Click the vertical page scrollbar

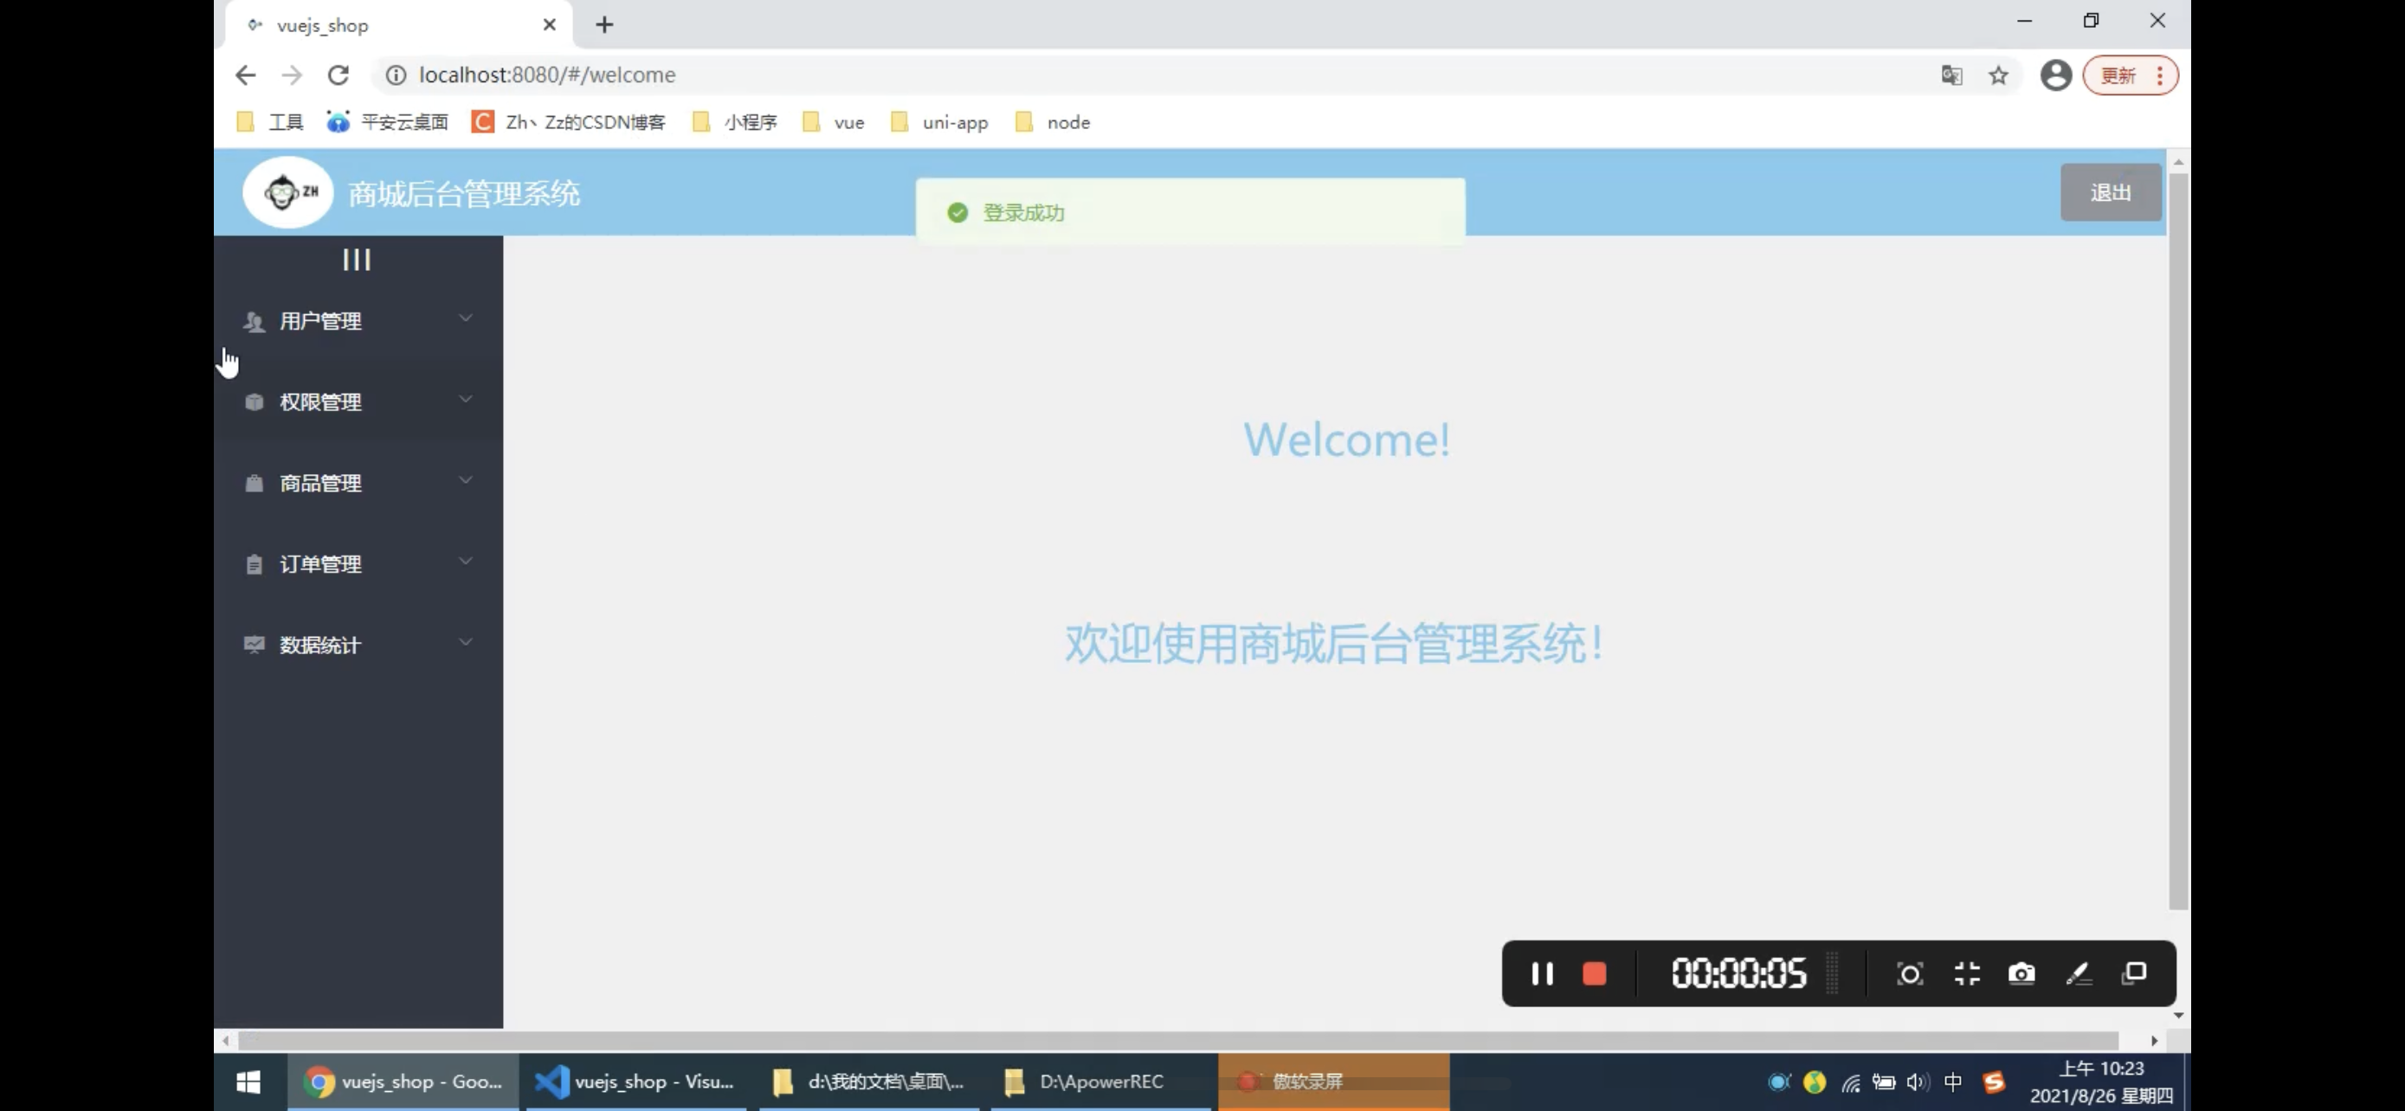pos(2178,541)
